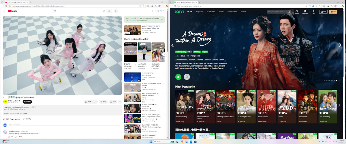Open options for 'How It's Done' video
Image resolution: width=346 pixels, height=144 pixels.
tap(164, 115)
